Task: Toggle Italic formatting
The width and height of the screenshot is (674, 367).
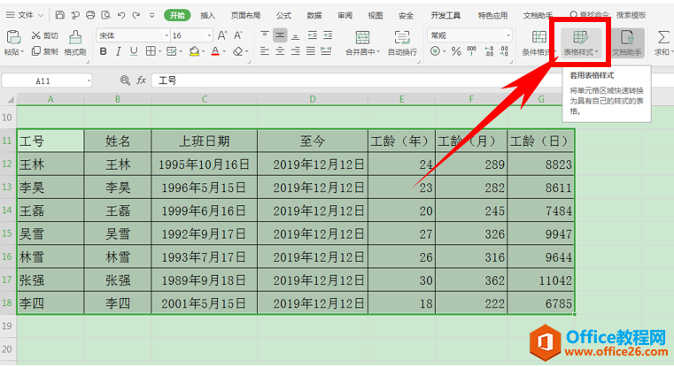Action: tap(118, 51)
